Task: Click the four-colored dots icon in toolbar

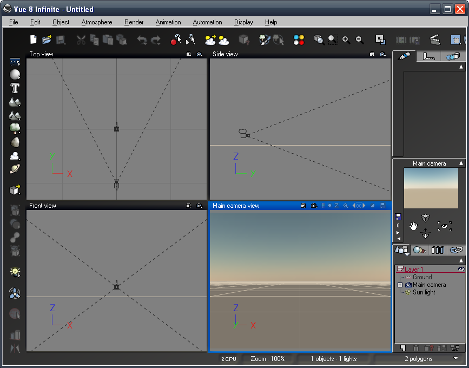Action: (x=299, y=40)
